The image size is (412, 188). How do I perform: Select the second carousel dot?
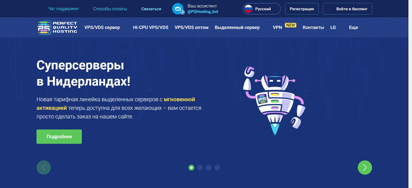click(x=200, y=167)
